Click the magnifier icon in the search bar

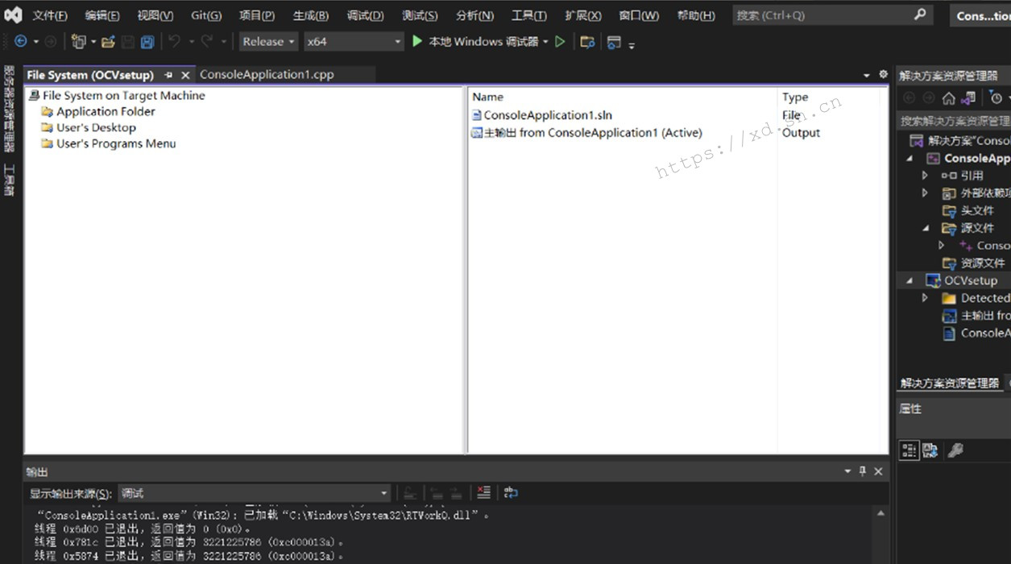[920, 15]
